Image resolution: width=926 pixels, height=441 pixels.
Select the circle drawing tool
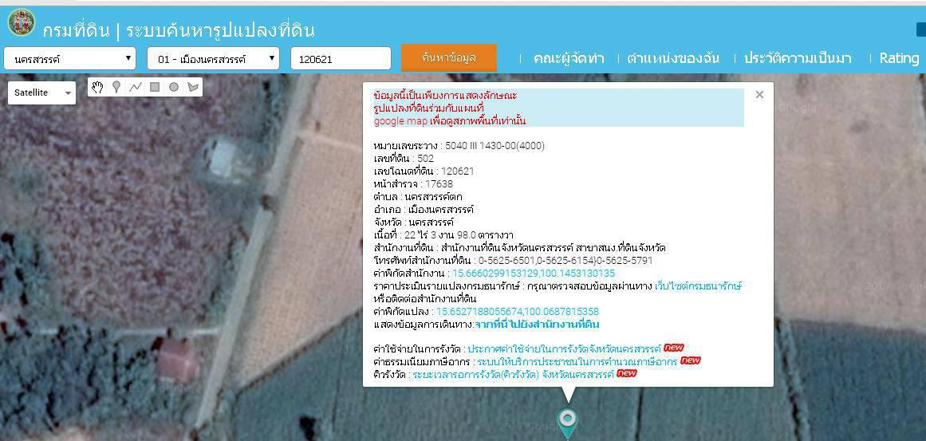pyautogui.click(x=174, y=88)
